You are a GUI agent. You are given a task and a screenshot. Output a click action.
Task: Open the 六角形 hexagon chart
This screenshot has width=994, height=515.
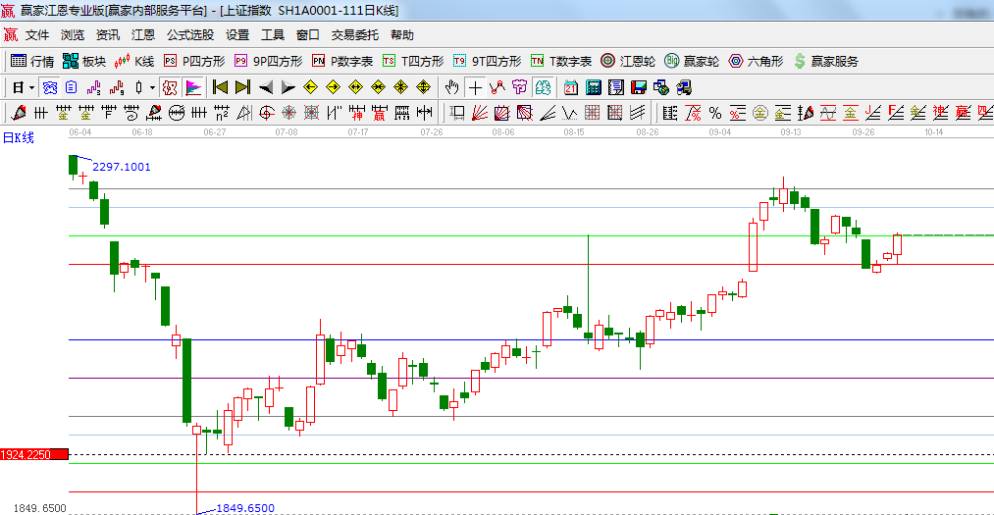[756, 61]
